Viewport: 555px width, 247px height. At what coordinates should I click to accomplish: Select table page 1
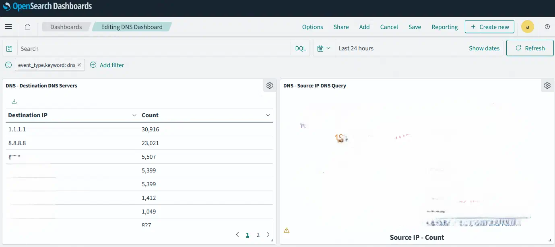coord(248,235)
